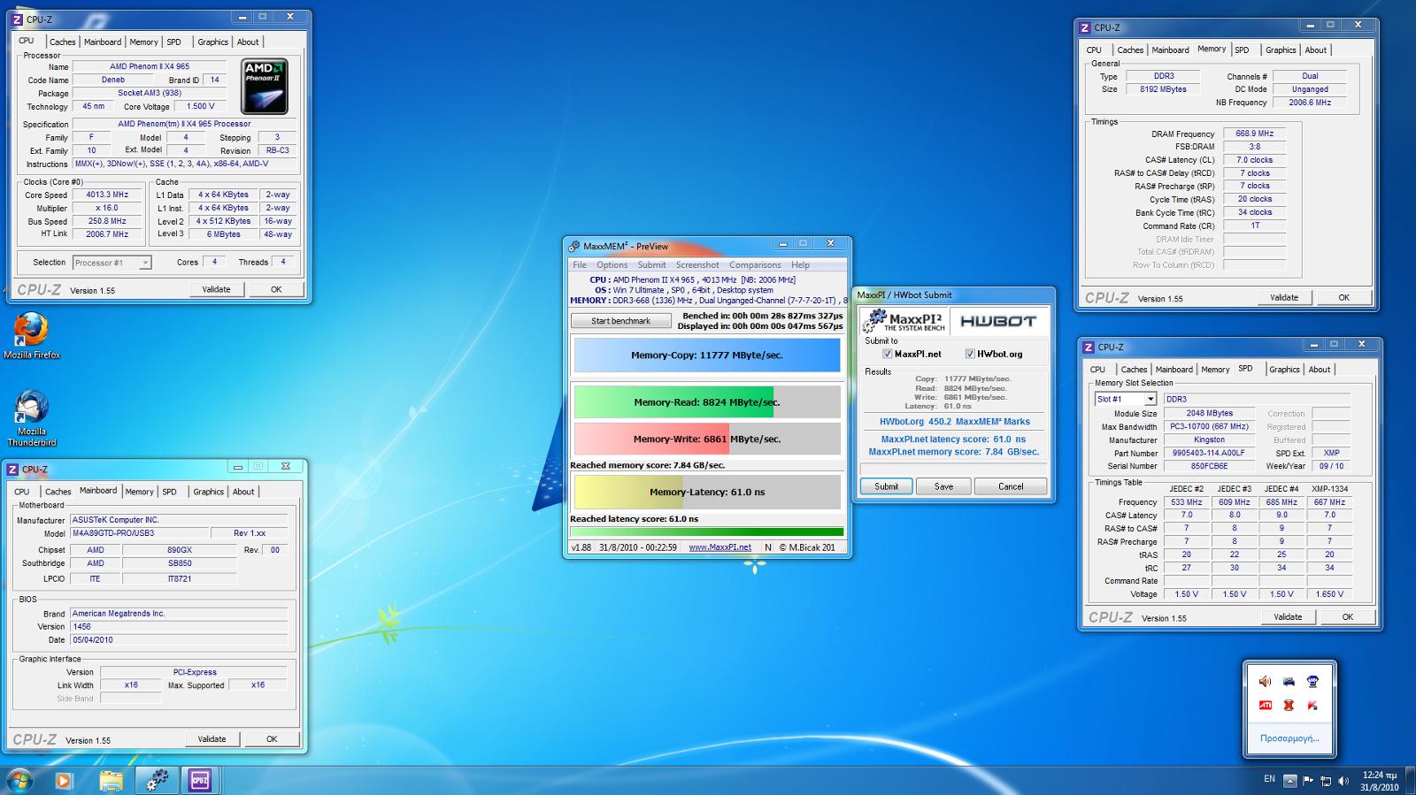The width and height of the screenshot is (1416, 795).
Task: Click Save button in HWbot Submit dialog
Action: (943, 486)
